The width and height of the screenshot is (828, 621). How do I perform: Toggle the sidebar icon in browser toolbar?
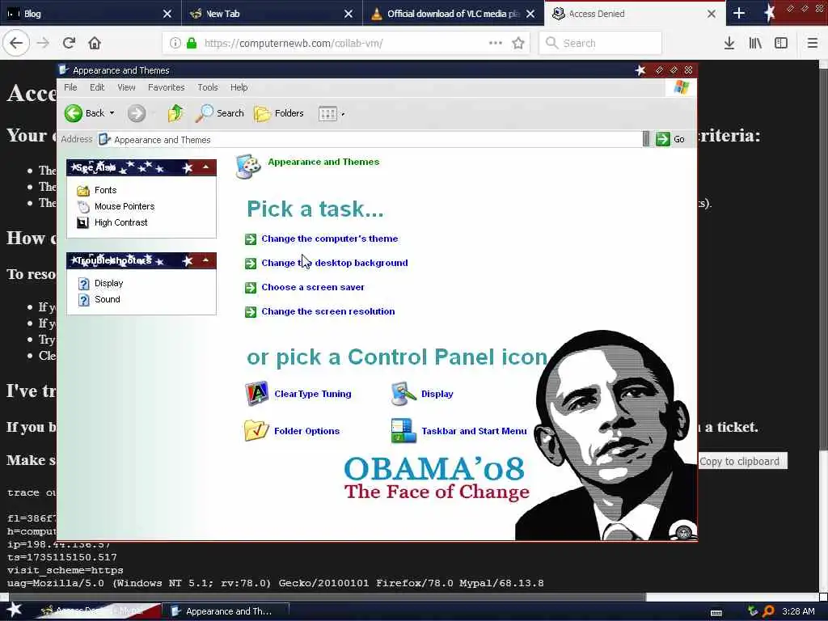click(781, 43)
